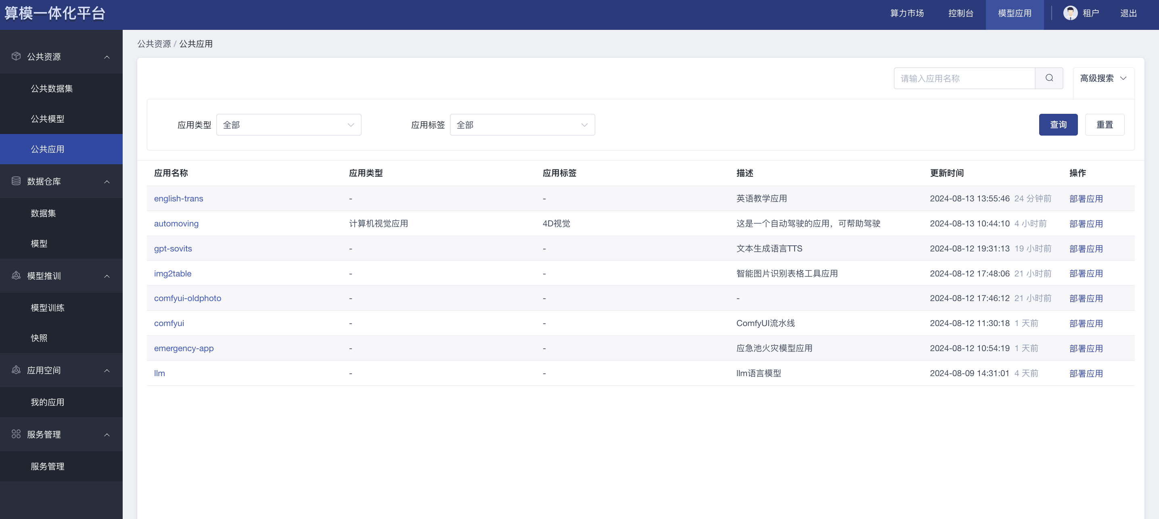Click the 数据仓库 database icon
Image resolution: width=1159 pixels, height=519 pixels.
(16, 181)
